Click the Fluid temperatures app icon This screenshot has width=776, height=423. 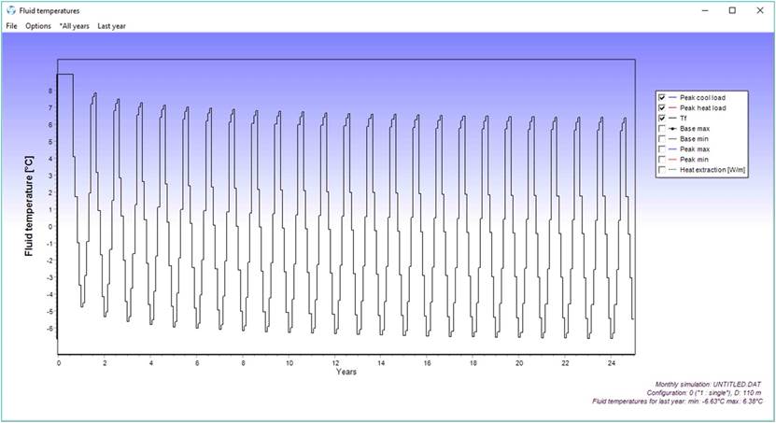coord(9,10)
